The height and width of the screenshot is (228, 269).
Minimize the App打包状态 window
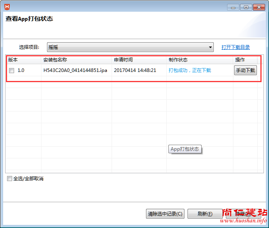coord(233,7)
